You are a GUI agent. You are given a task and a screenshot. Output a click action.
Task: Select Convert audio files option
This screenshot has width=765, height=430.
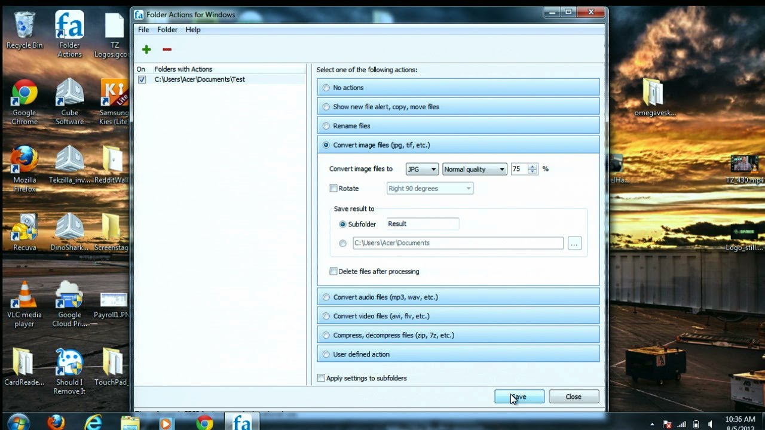326,297
